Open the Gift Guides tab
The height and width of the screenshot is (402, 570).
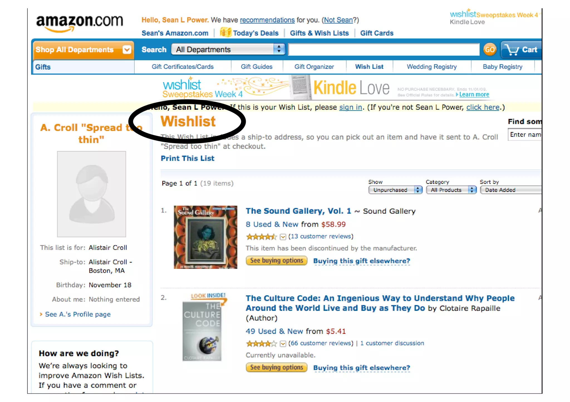tap(257, 67)
